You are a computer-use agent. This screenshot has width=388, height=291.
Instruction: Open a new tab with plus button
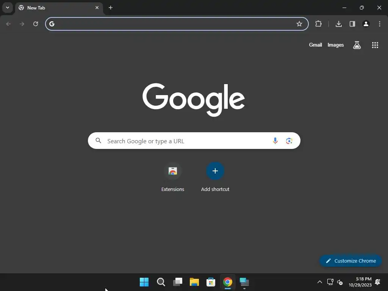click(111, 8)
